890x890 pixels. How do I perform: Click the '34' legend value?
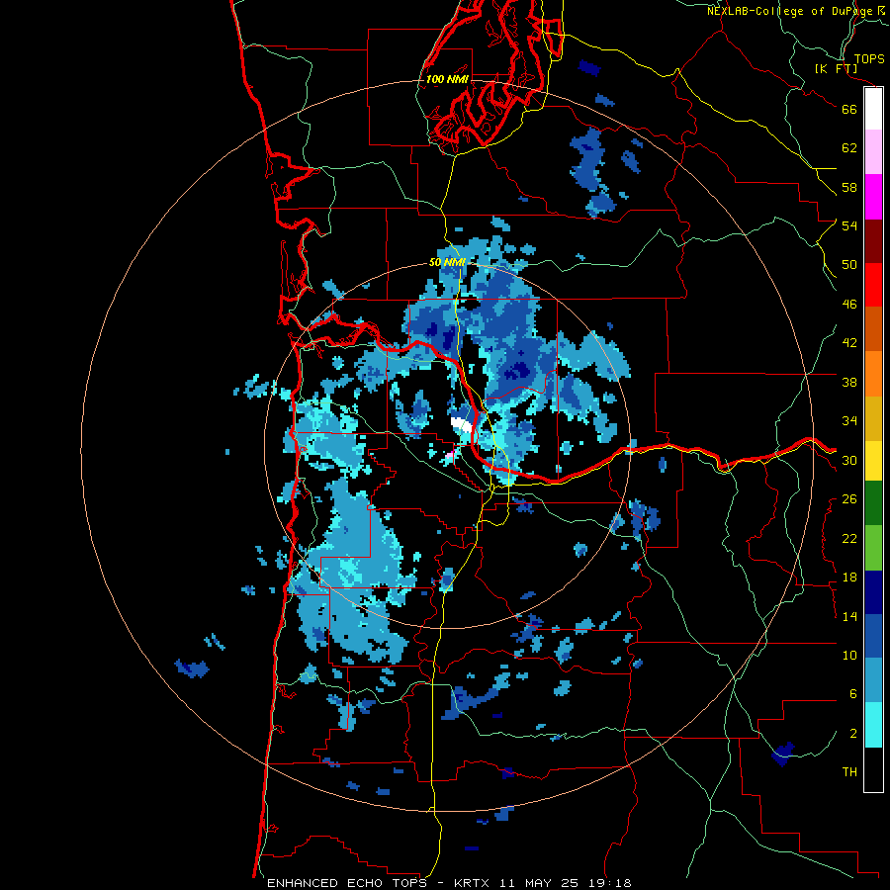pyautogui.click(x=849, y=421)
